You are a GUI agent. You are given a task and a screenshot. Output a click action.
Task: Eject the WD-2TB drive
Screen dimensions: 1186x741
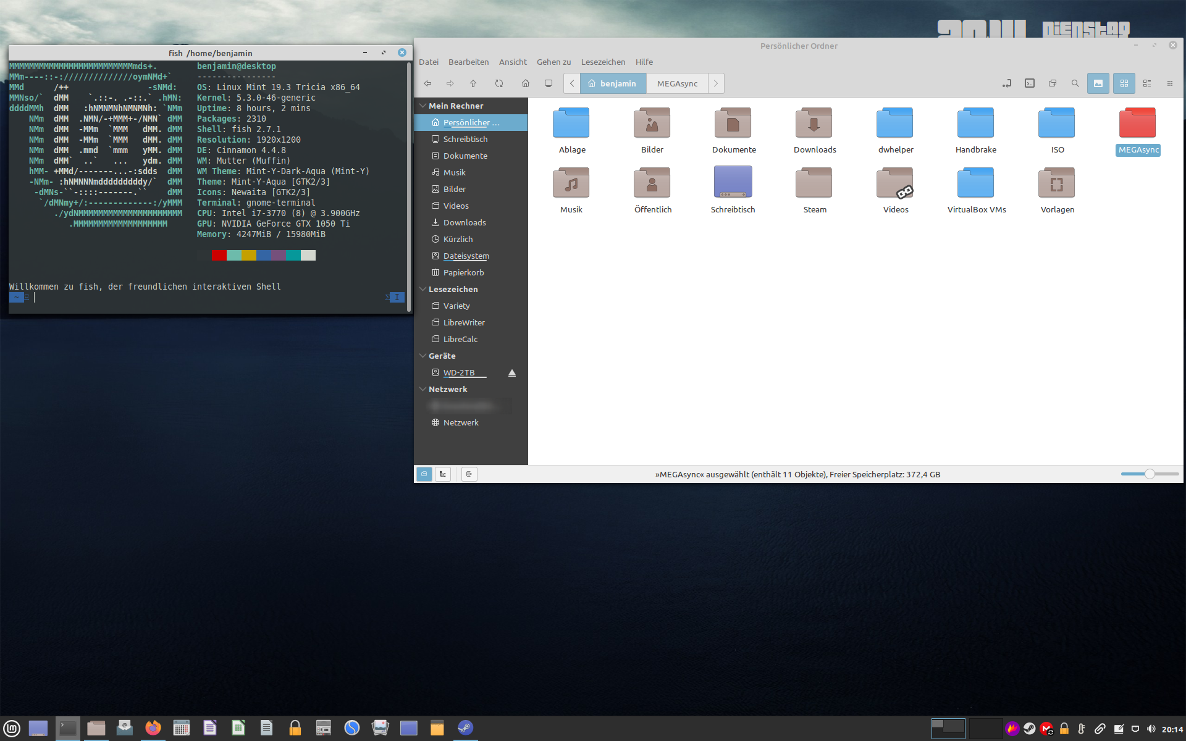click(511, 373)
